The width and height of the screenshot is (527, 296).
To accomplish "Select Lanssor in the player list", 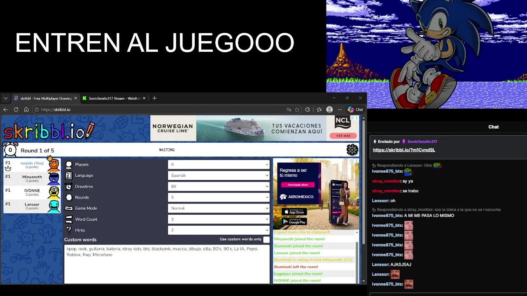I will (32, 206).
